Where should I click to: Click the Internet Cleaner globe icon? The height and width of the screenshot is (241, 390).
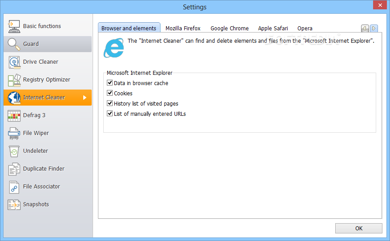coord(14,98)
